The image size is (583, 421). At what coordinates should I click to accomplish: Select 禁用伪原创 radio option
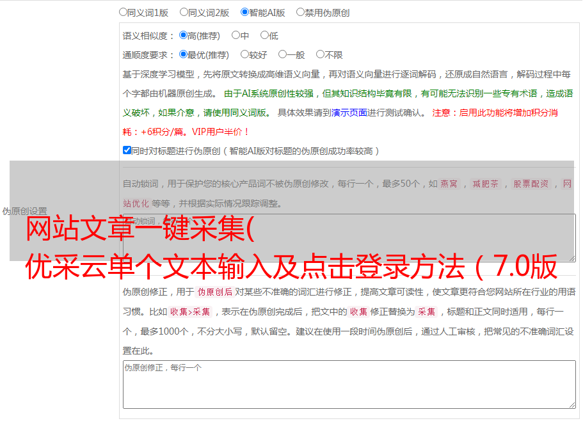tap(300, 12)
